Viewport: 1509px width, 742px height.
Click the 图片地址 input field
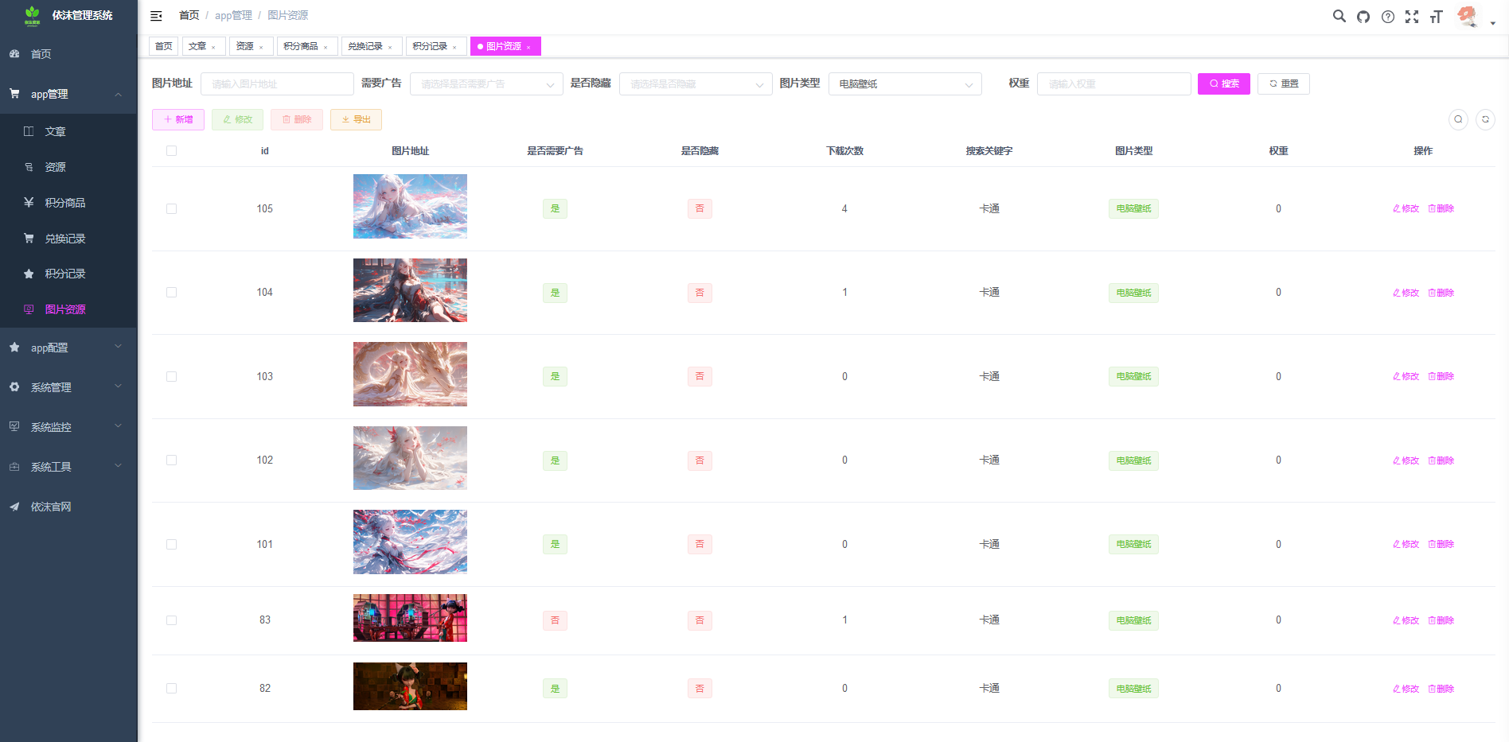[277, 84]
